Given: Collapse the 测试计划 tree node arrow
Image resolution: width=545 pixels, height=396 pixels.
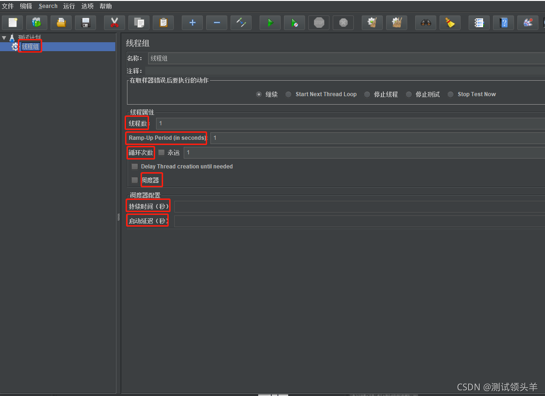Looking at the screenshot, I should (4, 38).
